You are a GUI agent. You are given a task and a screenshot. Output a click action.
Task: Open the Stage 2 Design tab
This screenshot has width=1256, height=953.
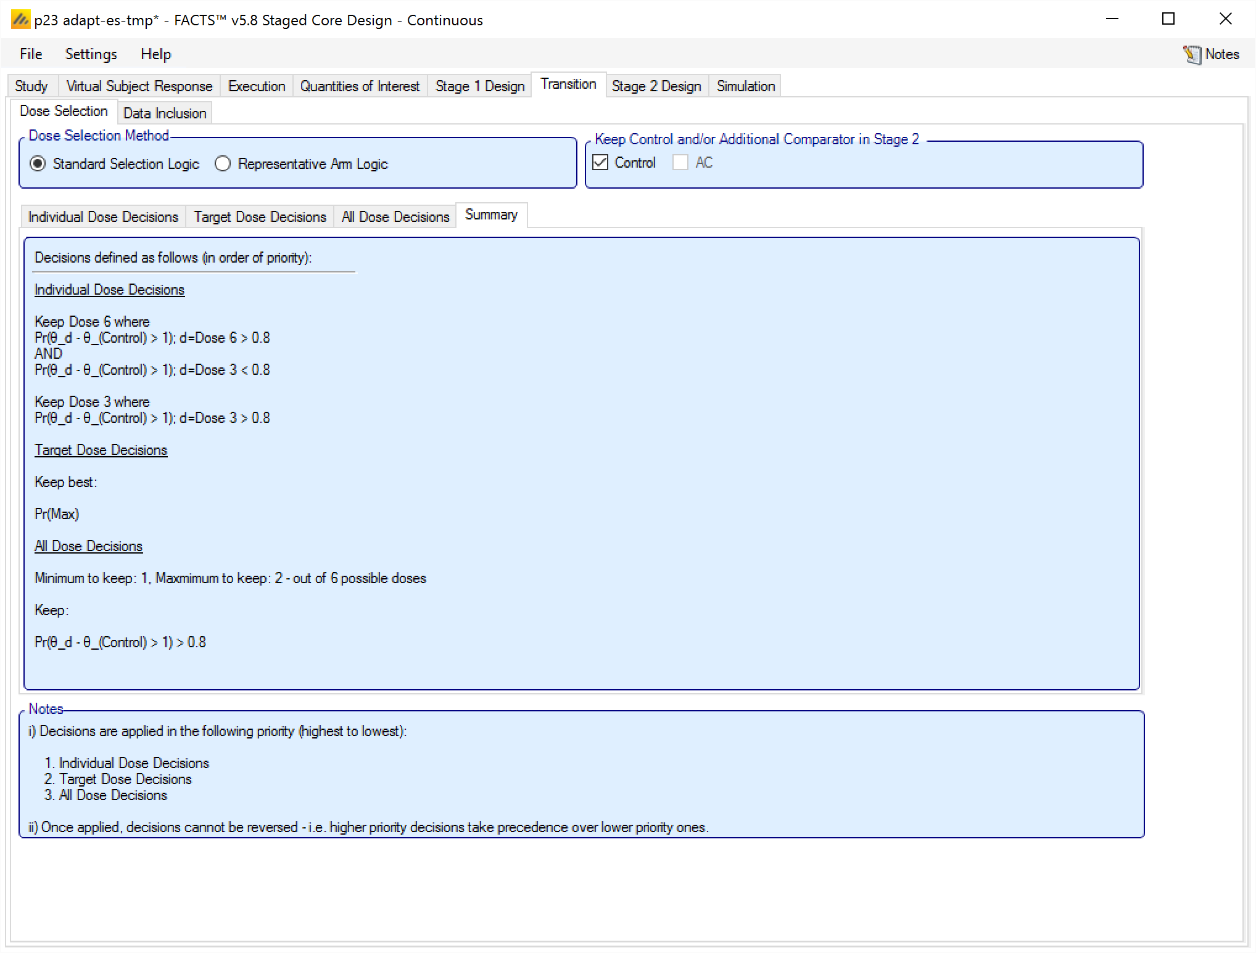click(x=656, y=86)
